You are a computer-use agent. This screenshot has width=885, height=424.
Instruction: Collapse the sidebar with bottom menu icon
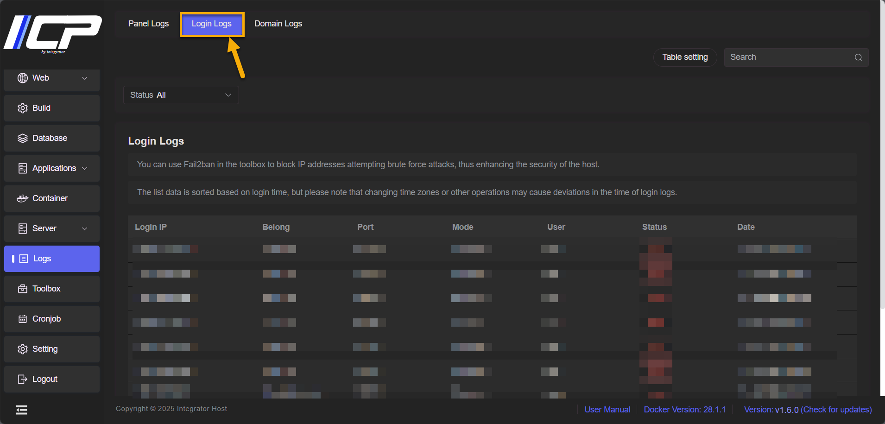coord(21,410)
